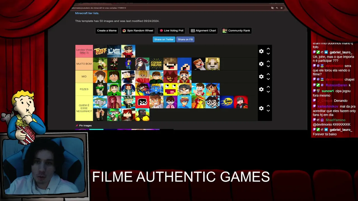Open the Alignment Chart view
This screenshot has width=358, height=201.
pyautogui.click(x=203, y=31)
